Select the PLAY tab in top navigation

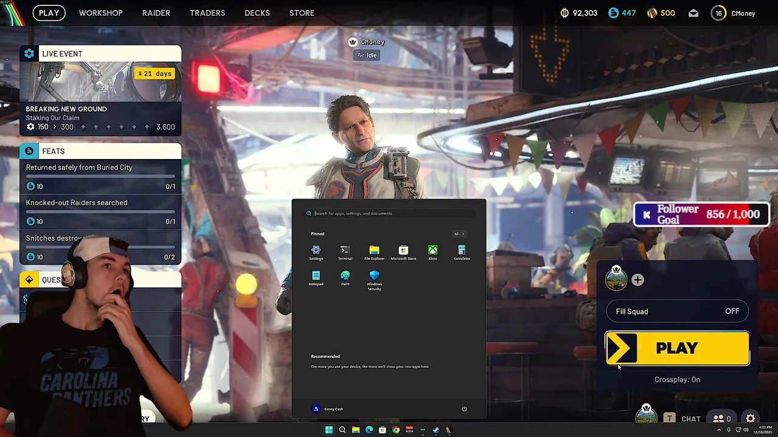[49, 13]
